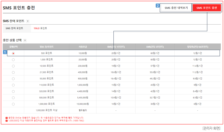Choose the 1,000 포인트 charging option
The width and height of the screenshot is (224, 132).
[x=13, y=60]
